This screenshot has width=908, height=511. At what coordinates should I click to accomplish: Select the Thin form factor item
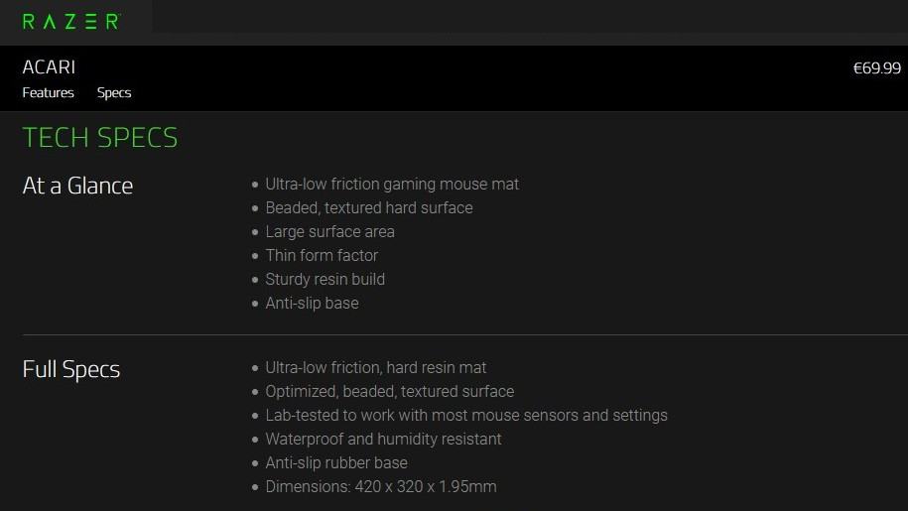(x=322, y=256)
